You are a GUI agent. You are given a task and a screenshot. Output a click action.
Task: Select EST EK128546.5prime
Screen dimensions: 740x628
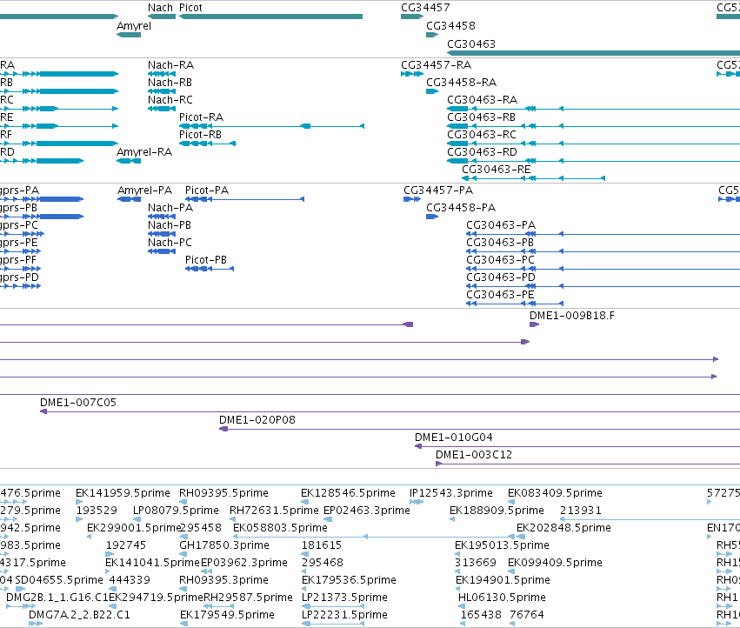305,502
